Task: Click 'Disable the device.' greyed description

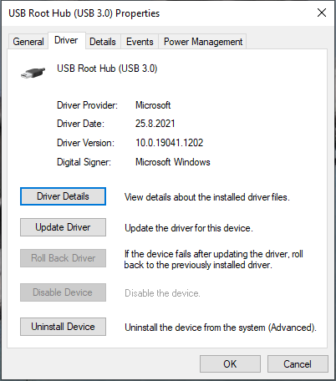Action: click(x=162, y=293)
